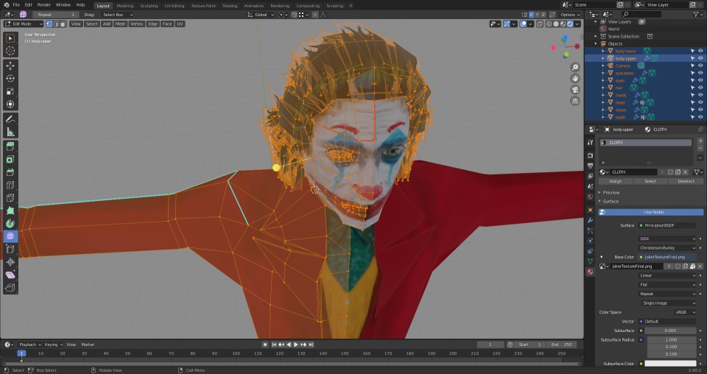707x374 pixels.
Task: Toggle Y axis mirror in header
Action: click(537, 15)
